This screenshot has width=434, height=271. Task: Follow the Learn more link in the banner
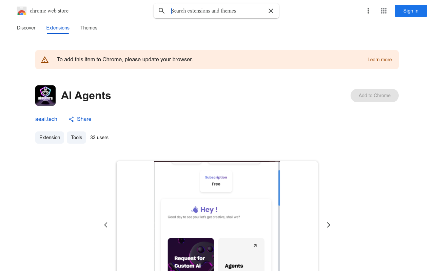(x=379, y=60)
